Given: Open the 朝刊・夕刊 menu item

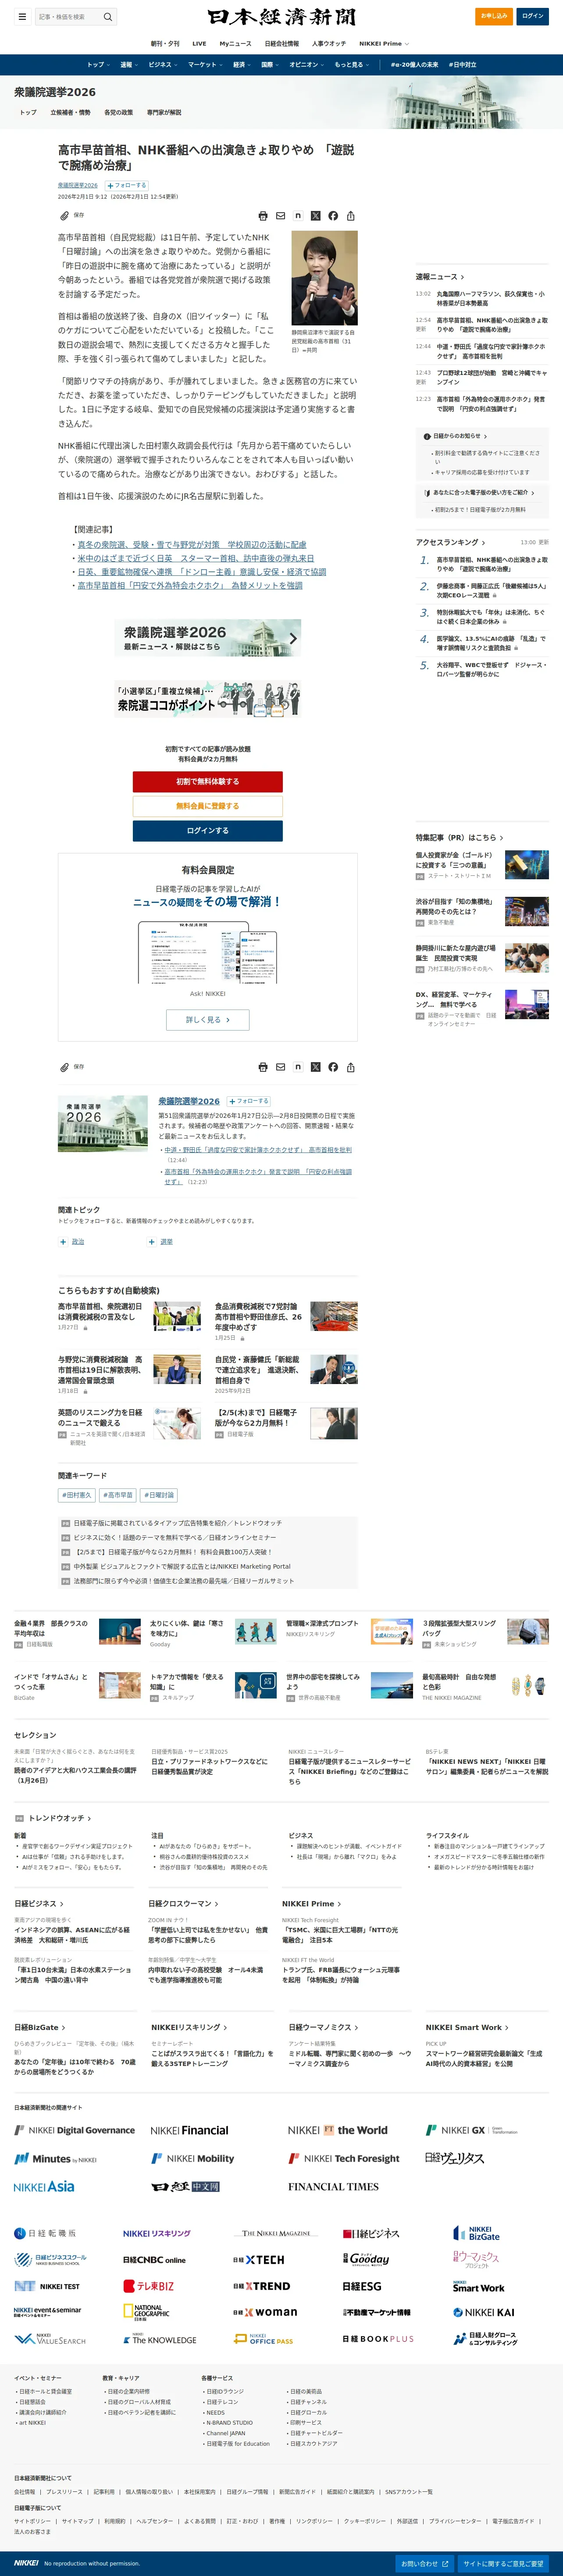Looking at the screenshot, I should point(165,43).
